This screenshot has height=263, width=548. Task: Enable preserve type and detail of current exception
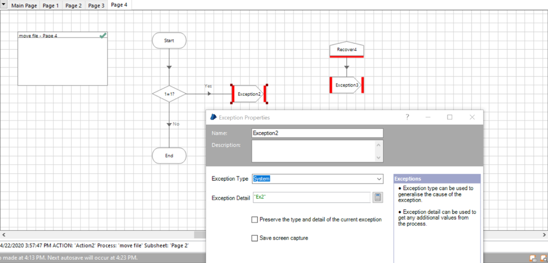255,220
